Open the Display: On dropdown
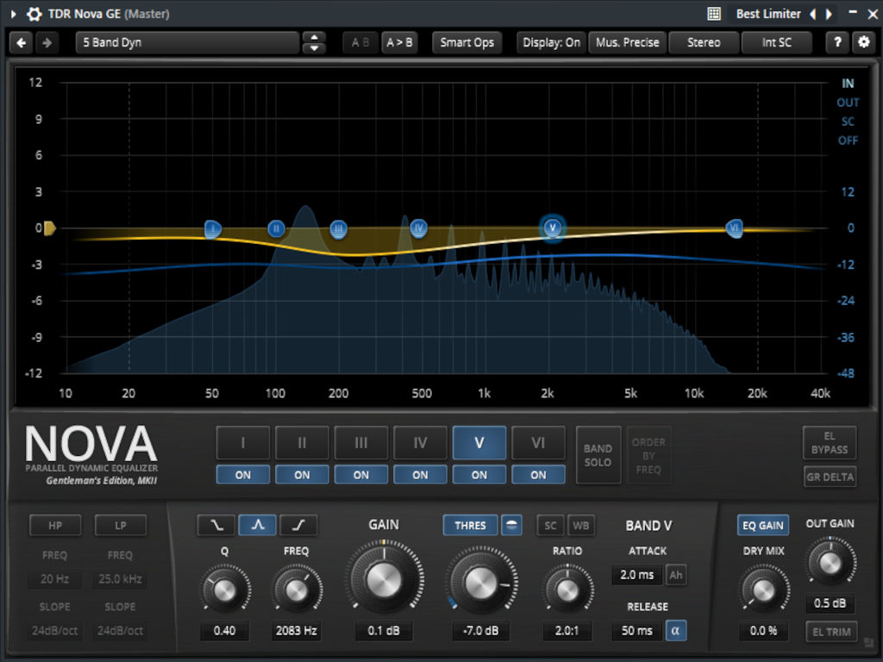The width and height of the screenshot is (883, 662). point(551,42)
